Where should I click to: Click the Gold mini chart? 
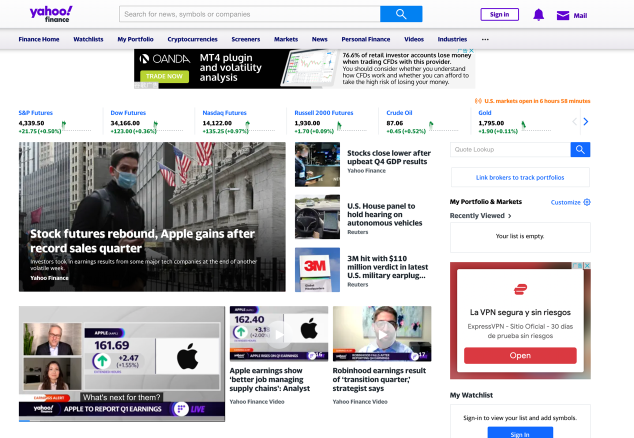pos(536,126)
